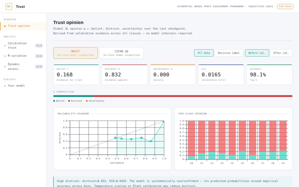Click reliability diagram point near confidence 0.75
Viewport: 299px width, 187px height.
[141, 138]
